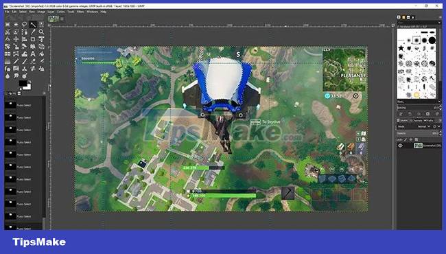Open the brush tag filter dropdown arrow
Viewport: 446px width, 254px height.
439,22
